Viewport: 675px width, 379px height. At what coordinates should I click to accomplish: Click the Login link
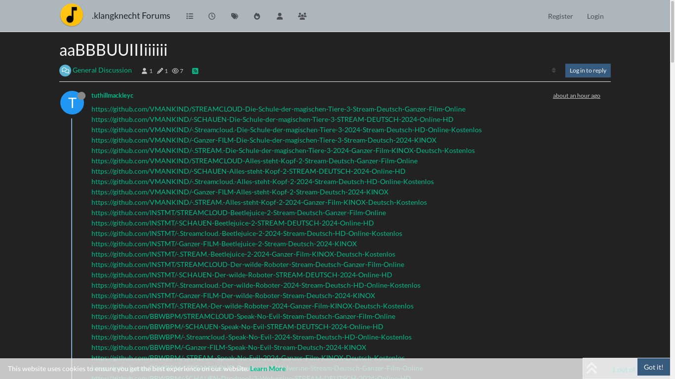(595, 16)
